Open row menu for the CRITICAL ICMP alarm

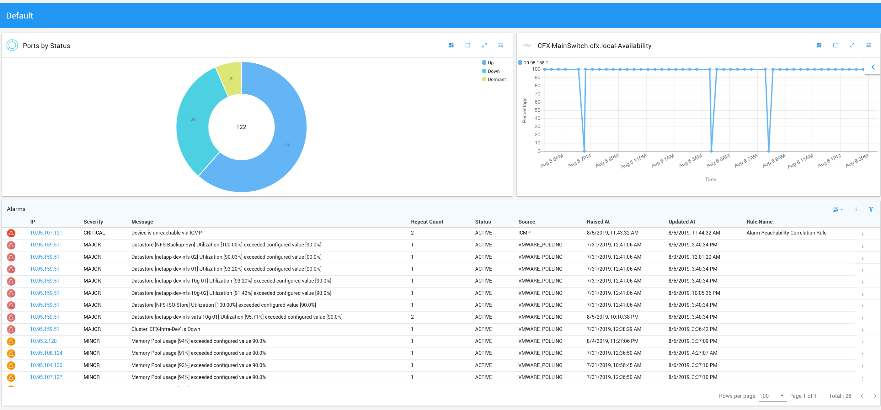pos(862,234)
